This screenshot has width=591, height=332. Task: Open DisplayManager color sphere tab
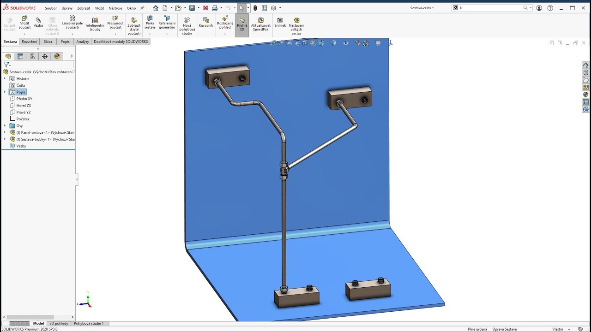[x=57, y=56]
